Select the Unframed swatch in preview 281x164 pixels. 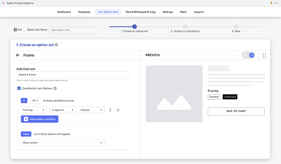pyautogui.click(x=230, y=97)
